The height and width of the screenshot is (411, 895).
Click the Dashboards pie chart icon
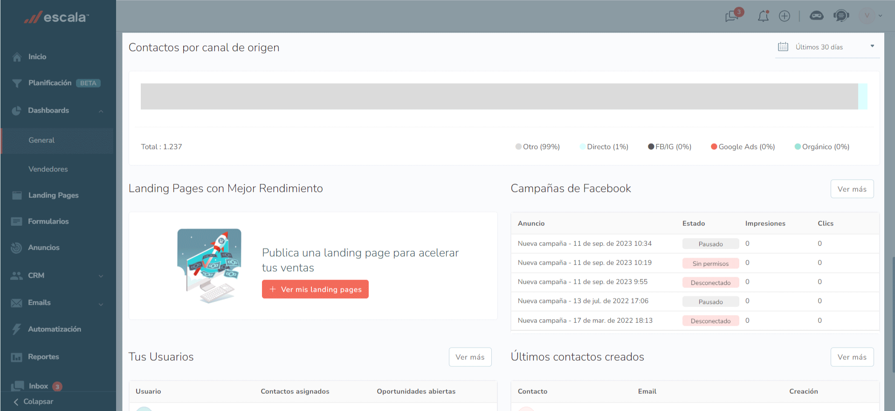coord(16,111)
